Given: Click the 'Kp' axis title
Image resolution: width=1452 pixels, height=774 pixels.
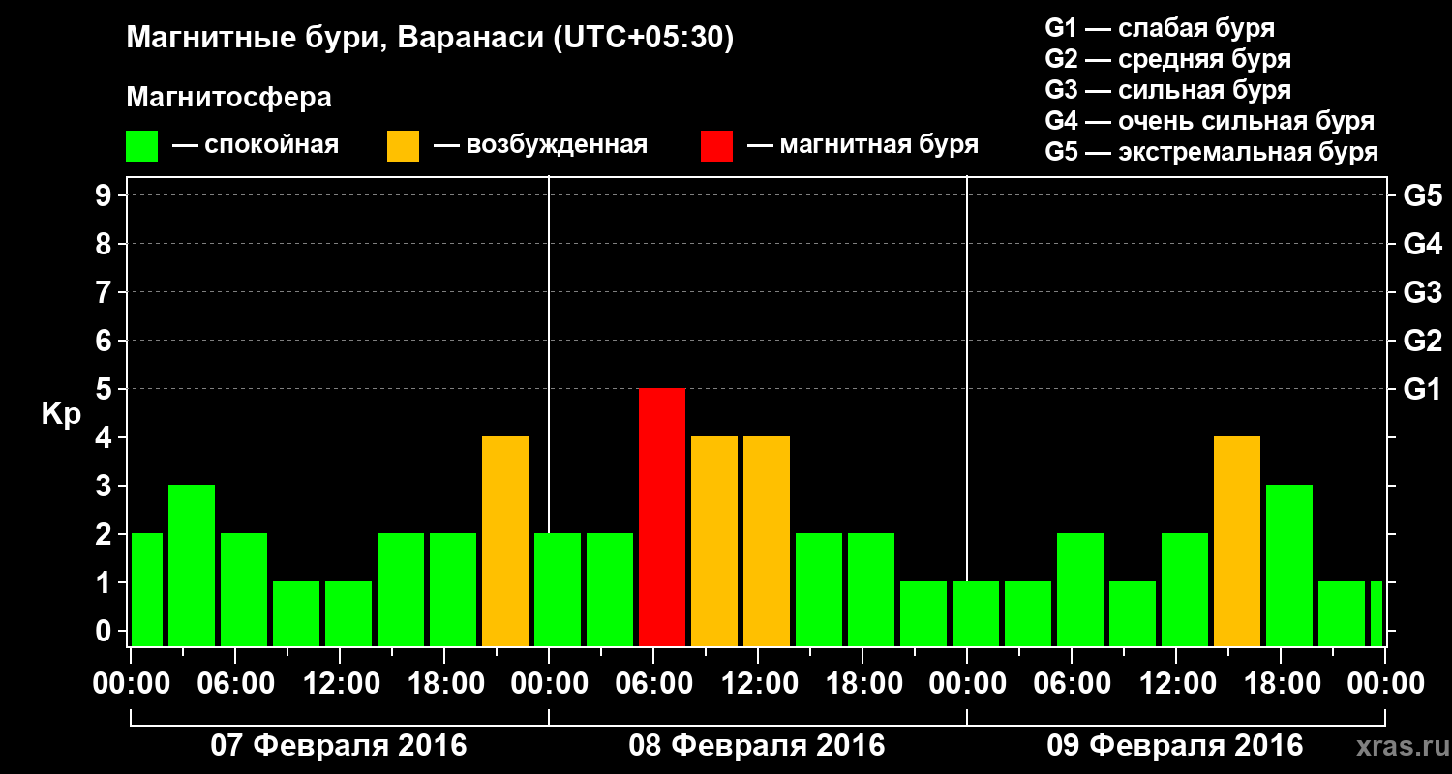Looking at the screenshot, I should coord(61,414).
